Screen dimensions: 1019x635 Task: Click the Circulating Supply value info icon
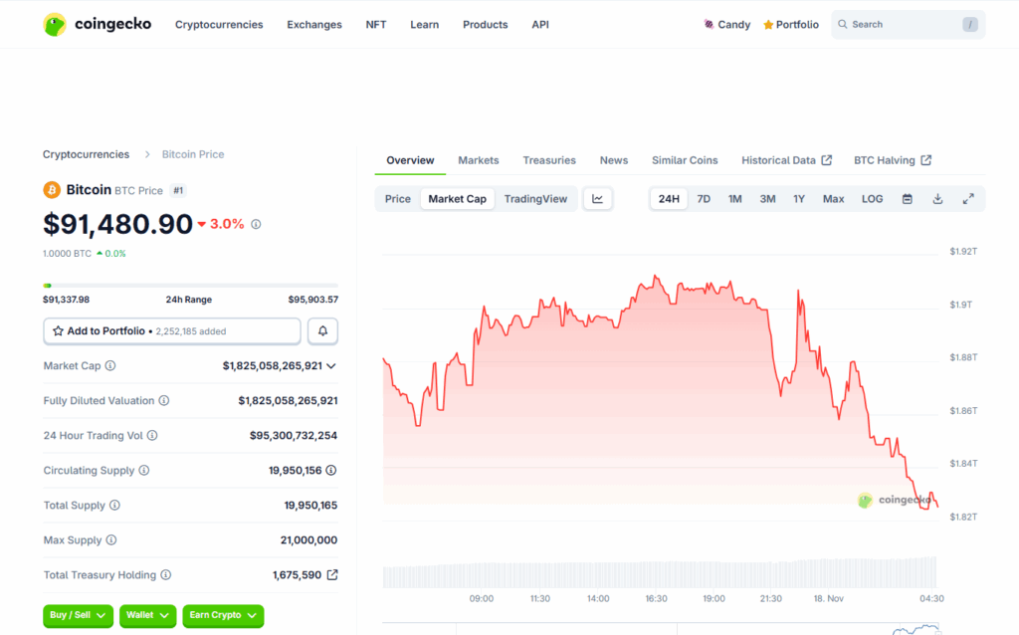pos(331,471)
